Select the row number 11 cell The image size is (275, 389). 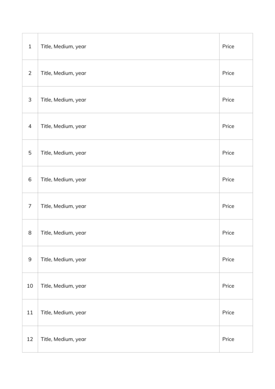pyautogui.click(x=30, y=312)
